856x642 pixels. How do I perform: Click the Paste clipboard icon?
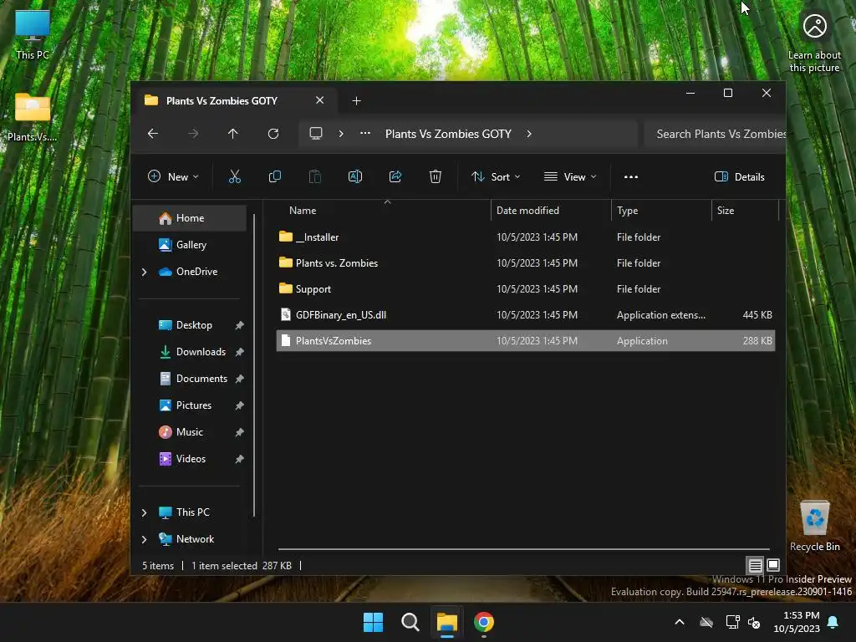click(x=315, y=176)
